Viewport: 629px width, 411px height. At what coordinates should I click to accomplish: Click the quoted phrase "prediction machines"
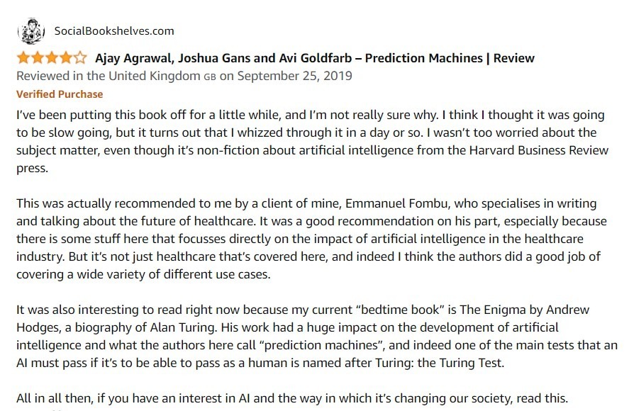[x=322, y=345]
